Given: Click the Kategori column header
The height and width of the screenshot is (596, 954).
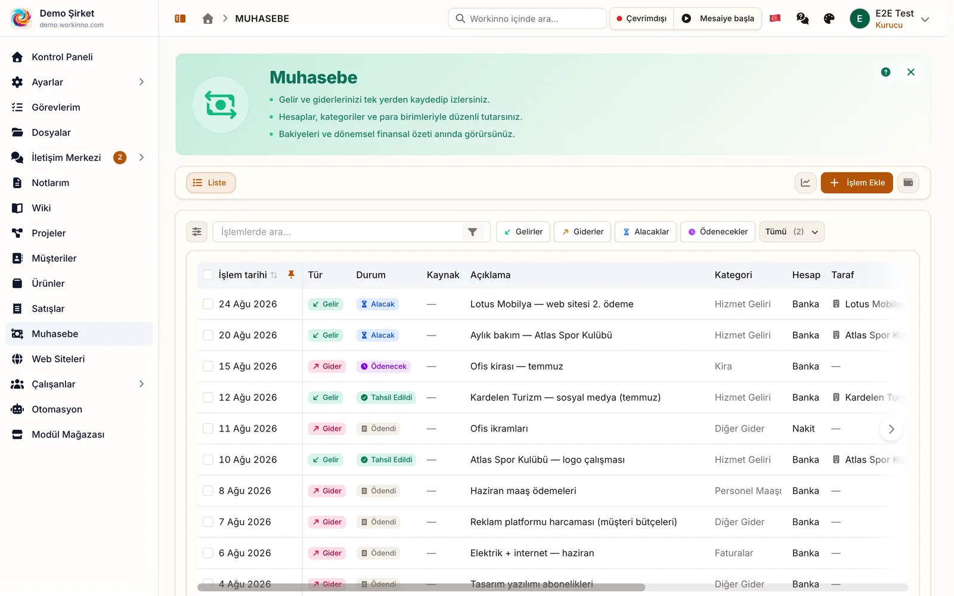Looking at the screenshot, I should click(x=733, y=275).
